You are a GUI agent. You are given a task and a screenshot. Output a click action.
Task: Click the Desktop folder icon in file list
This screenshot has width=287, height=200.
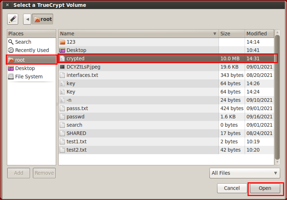62,50
